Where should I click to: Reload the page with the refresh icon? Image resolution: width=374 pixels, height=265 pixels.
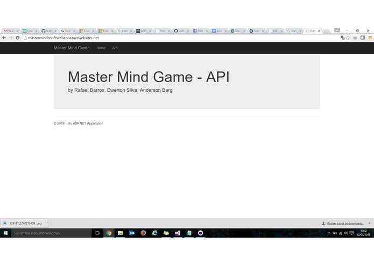[x=17, y=38]
